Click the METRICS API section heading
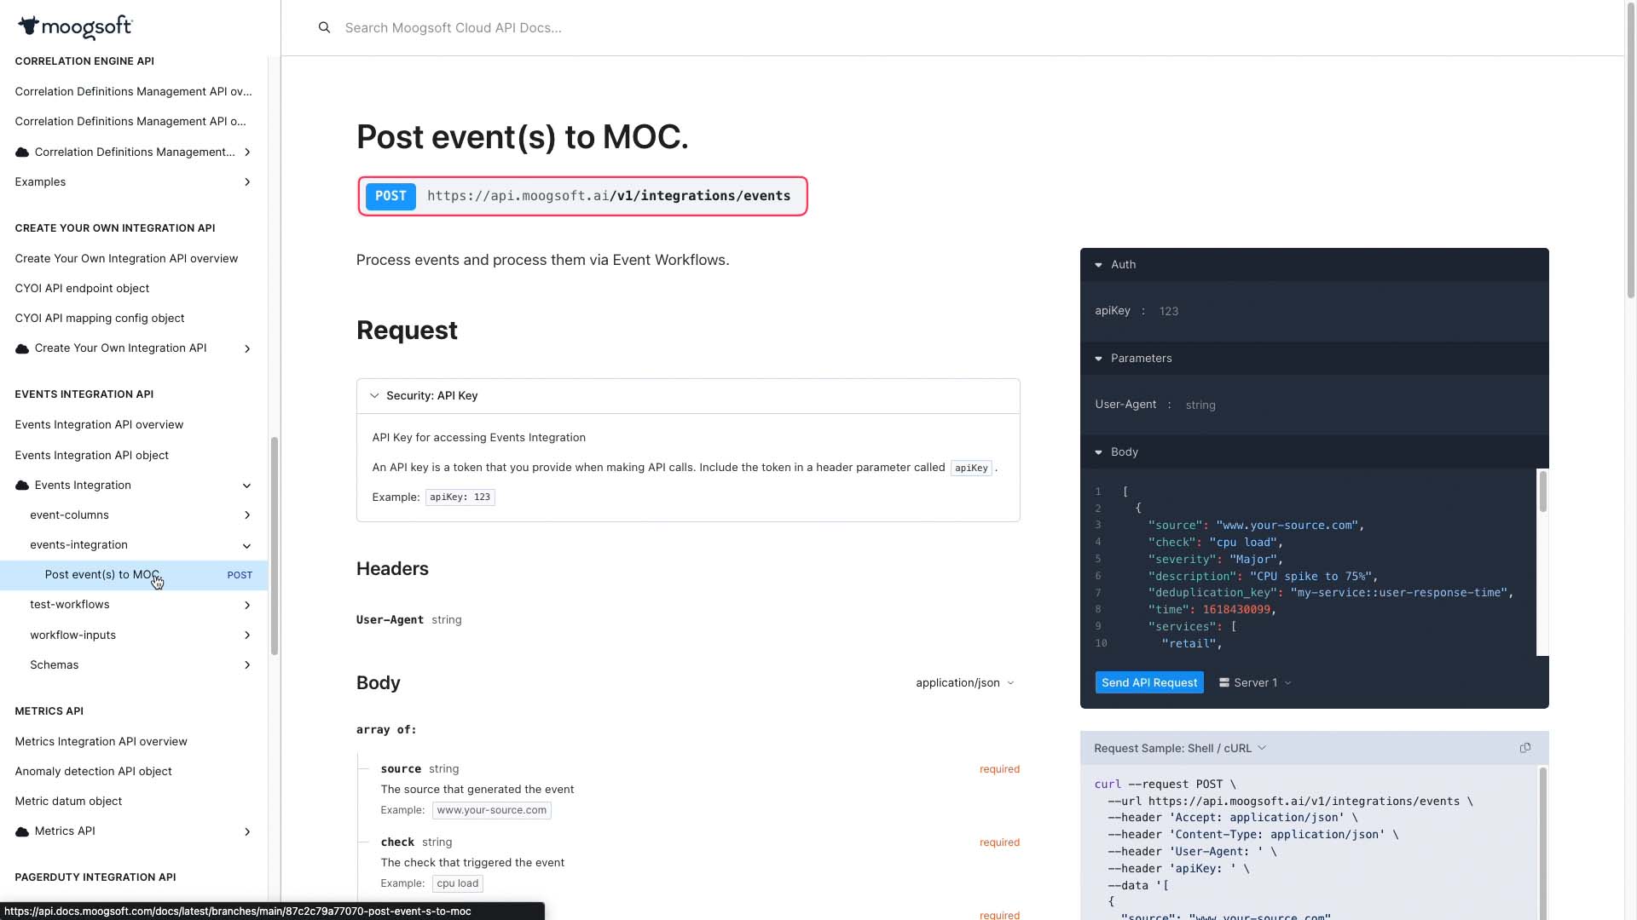Image resolution: width=1637 pixels, height=920 pixels. pyautogui.click(x=49, y=711)
